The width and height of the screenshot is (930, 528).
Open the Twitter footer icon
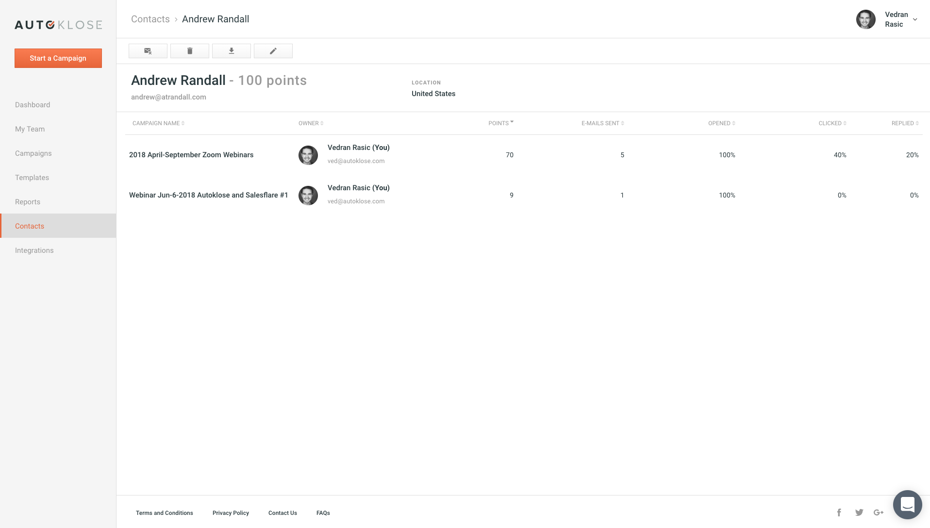click(x=859, y=512)
